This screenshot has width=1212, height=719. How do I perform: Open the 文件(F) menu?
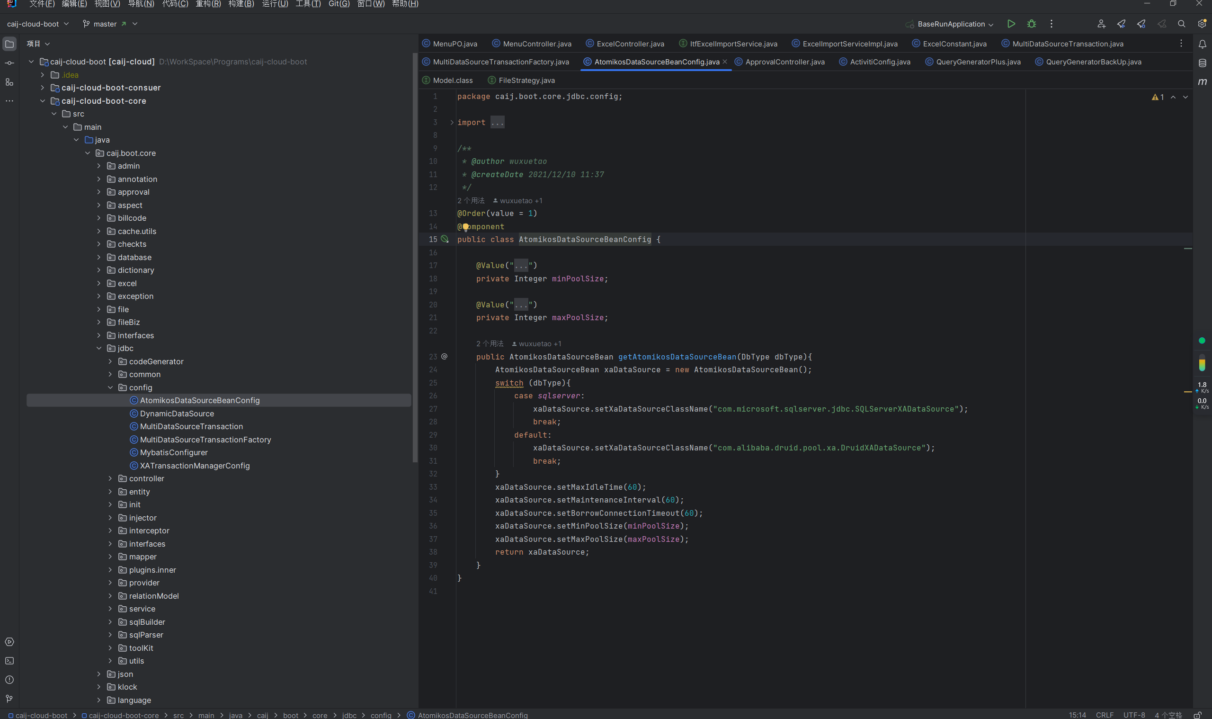click(x=42, y=4)
